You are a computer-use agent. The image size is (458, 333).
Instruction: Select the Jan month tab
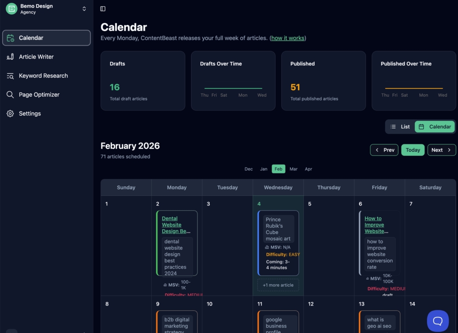pyautogui.click(x=264, y=169)
